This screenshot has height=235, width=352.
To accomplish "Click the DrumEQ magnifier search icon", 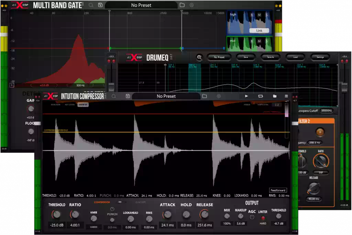I will click(199, 57).
